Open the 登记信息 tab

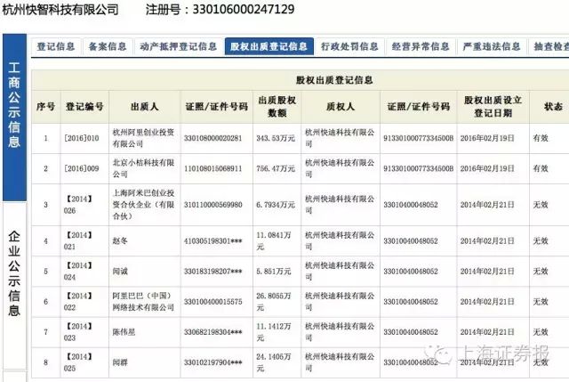click(55, 46)
